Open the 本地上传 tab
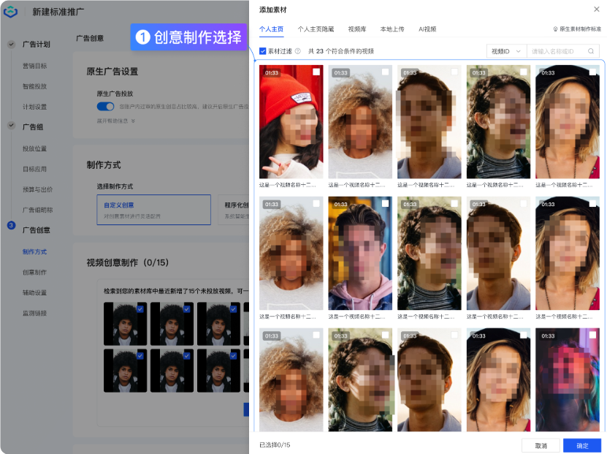 click(392, 29)
